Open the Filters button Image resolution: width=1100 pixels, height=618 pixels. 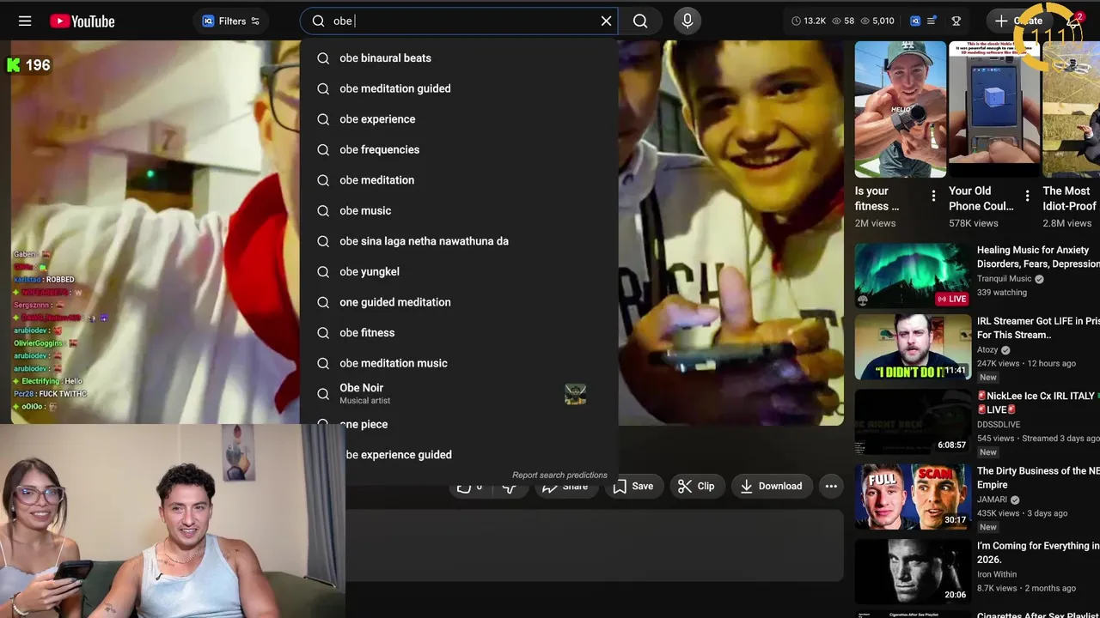tap(231, 21)
